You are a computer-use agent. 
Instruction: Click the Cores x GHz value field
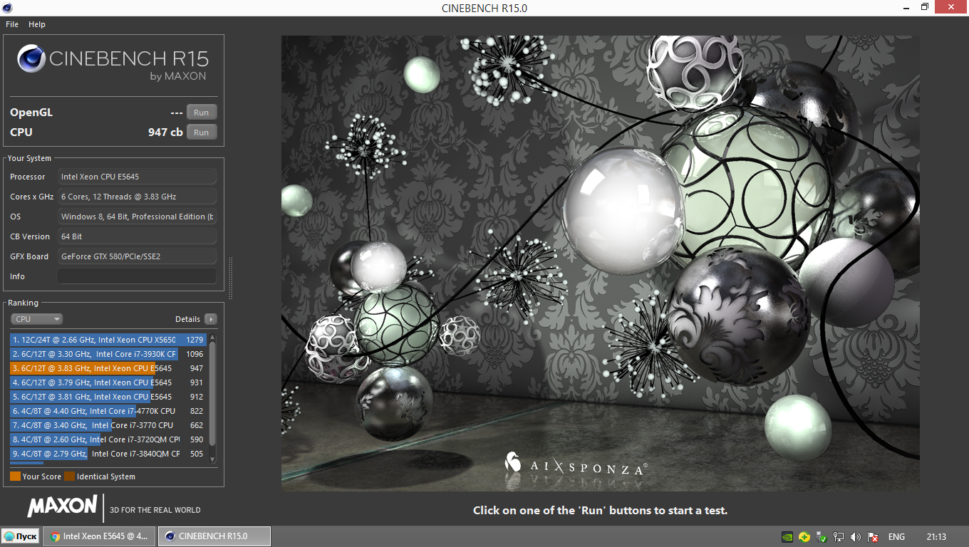point(137,197)
